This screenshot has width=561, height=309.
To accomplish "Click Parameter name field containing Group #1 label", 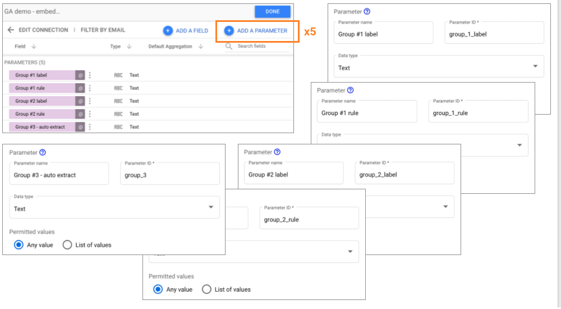I will pos(384,33).
